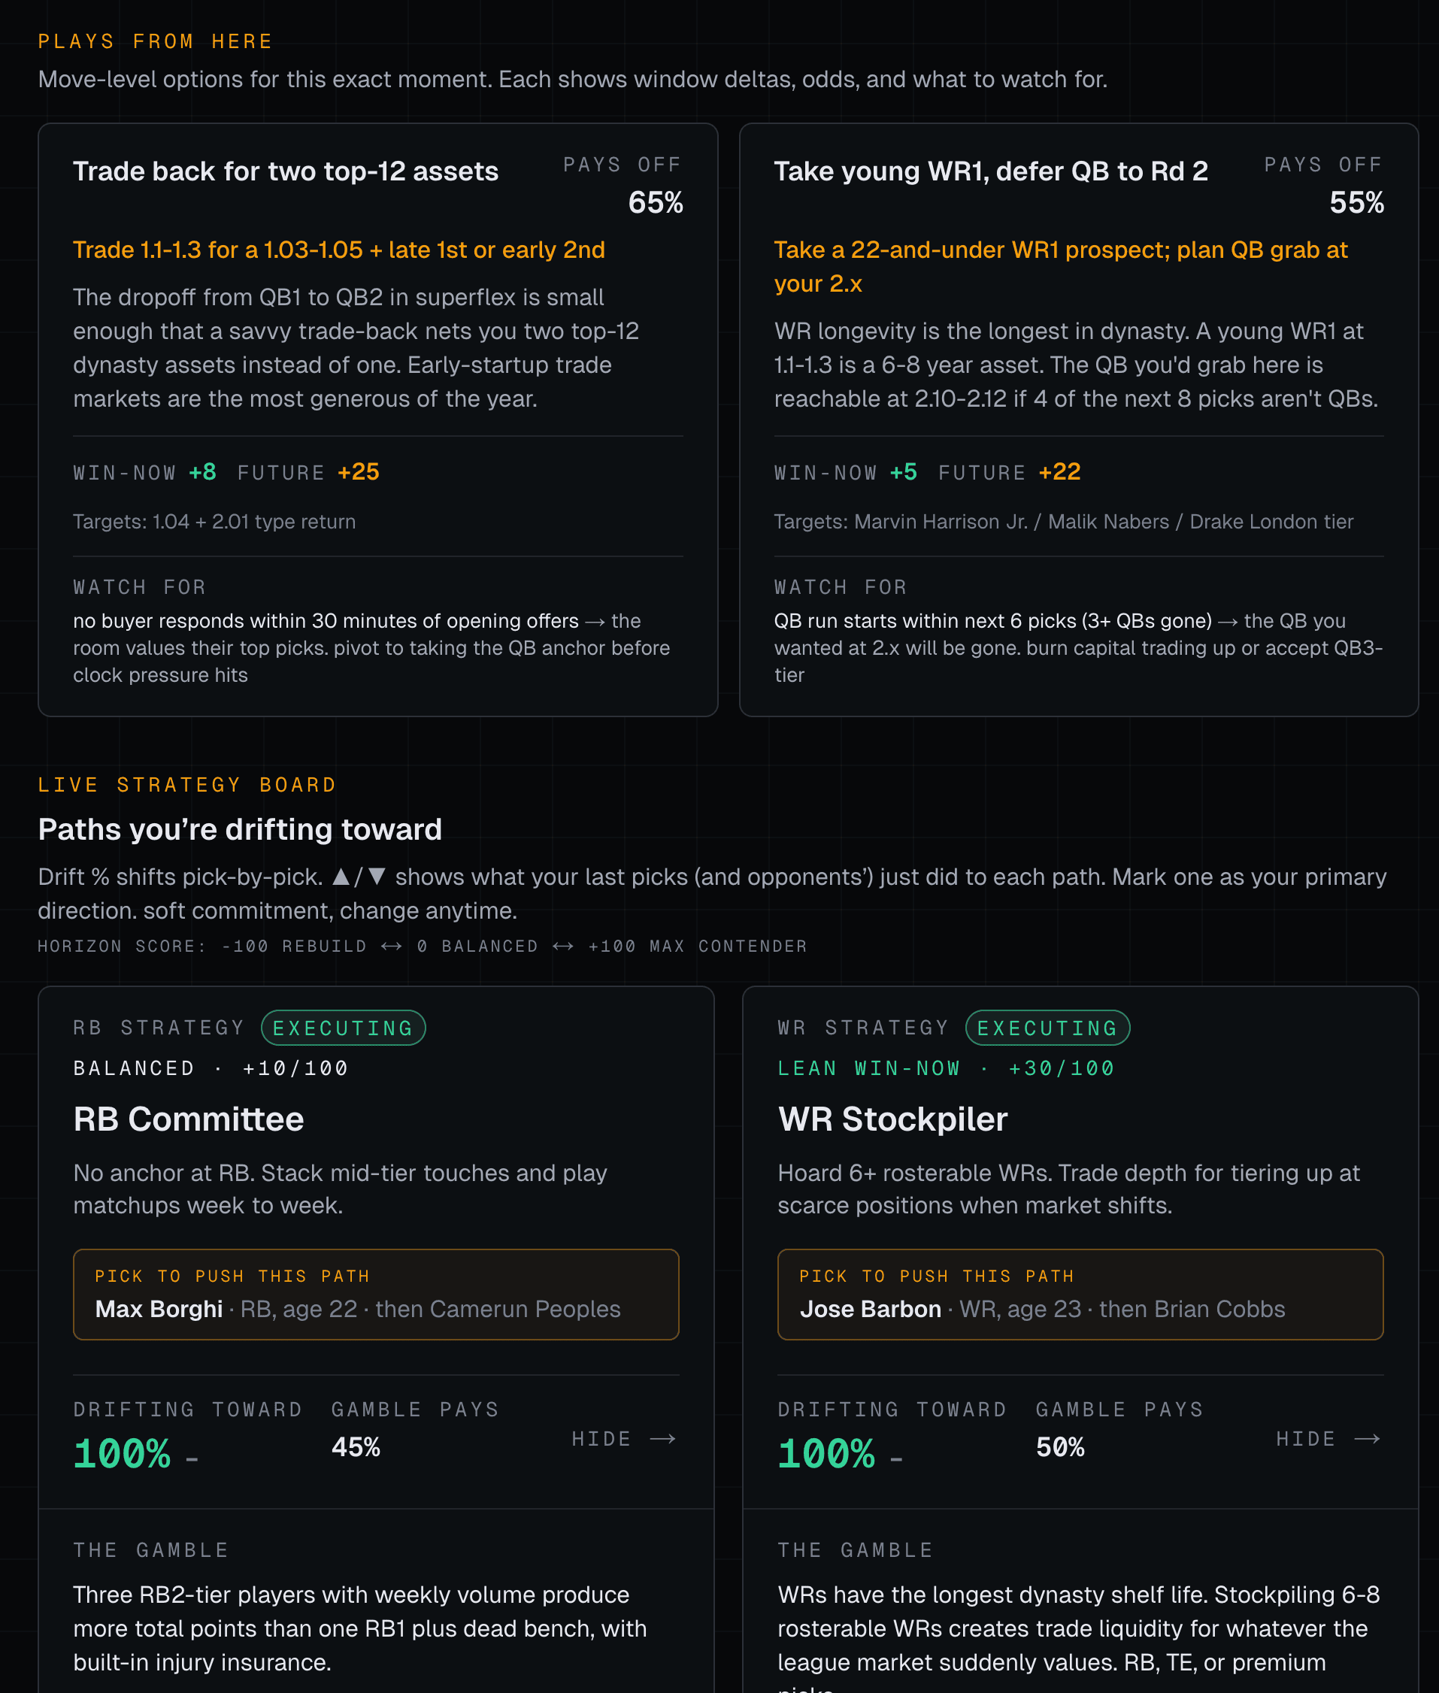This screenshot has height=1693, width=1439.
Task: Click the 45% gamble pays value
Action: 356,1447
